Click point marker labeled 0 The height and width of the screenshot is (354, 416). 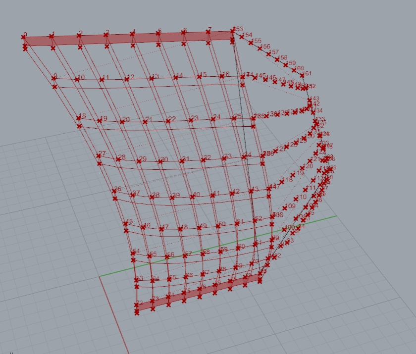click(24, 37)
